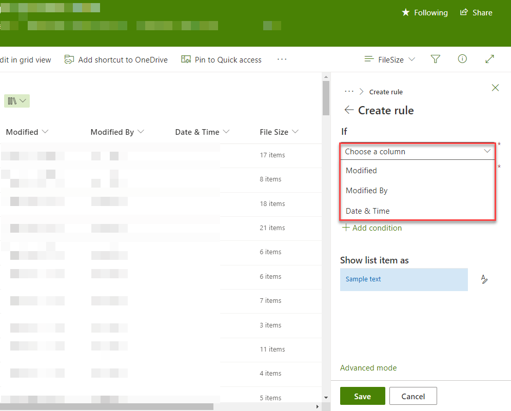511x411 pixels.
Task: Click the '4 items' file size cell
Action: click(x=270, y=373)
